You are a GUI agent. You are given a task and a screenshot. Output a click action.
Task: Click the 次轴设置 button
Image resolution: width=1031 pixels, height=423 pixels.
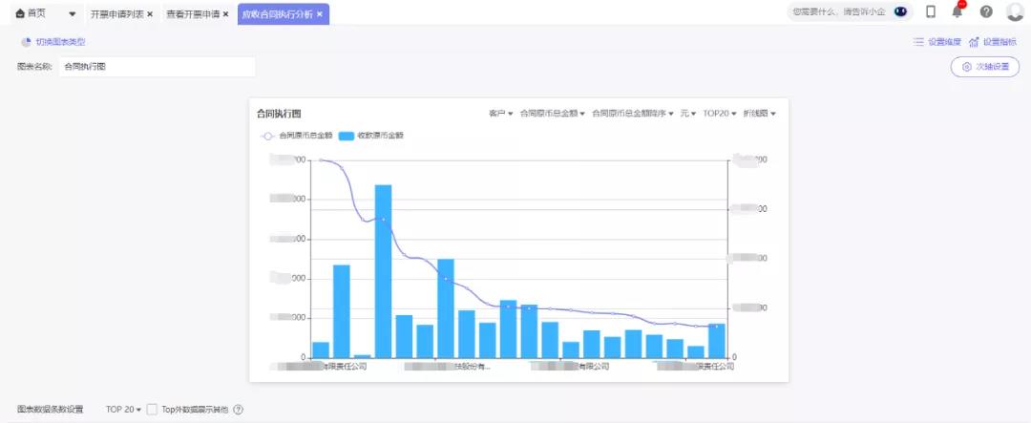coord(984,67)
